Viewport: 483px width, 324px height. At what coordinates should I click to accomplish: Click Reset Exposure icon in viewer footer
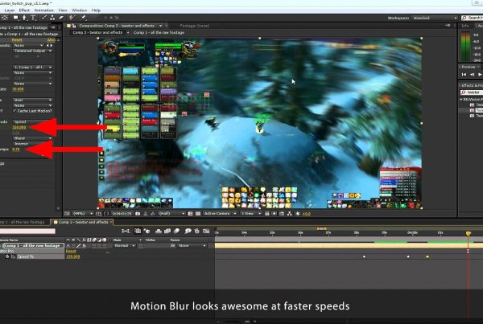[298, 214]
